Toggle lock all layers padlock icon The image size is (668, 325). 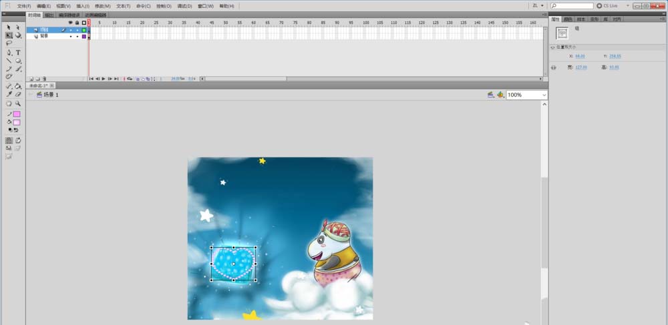pos(77,23)
